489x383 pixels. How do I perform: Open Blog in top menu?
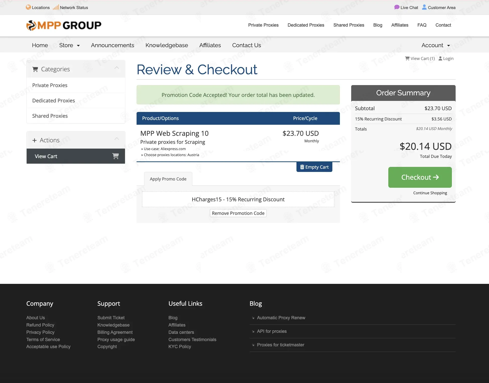click(378, 25)
